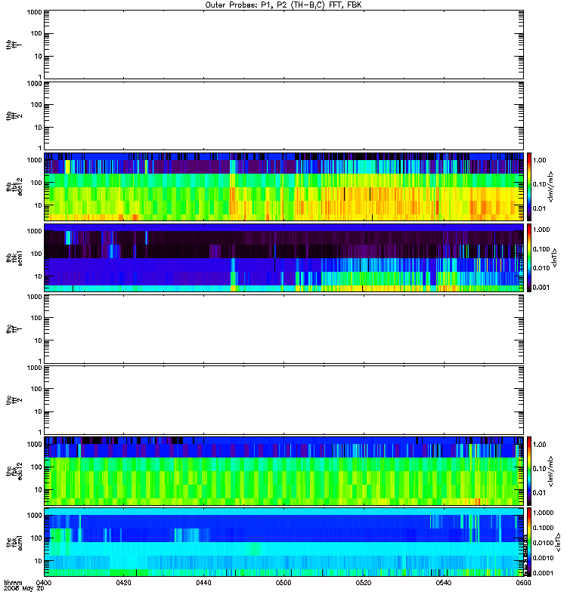Click the 'thb fbk scm1' y-axis label
Viewport: 567px width, 604px height.
point(14,258)
